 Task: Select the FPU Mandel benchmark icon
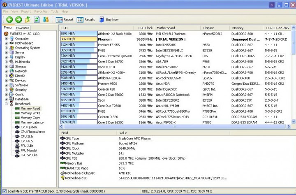[17, 151]
